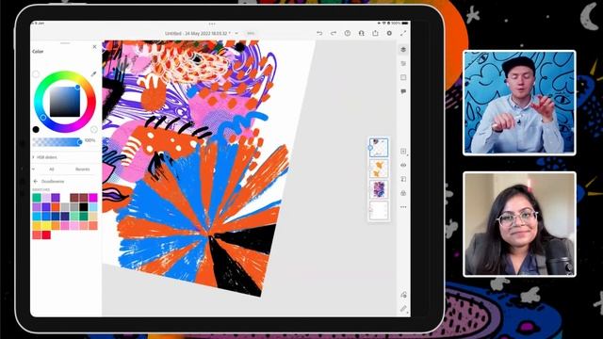The width and height of the screenshot is (603, 339).
Task: Open the settings gear icon
Action: 389,34
